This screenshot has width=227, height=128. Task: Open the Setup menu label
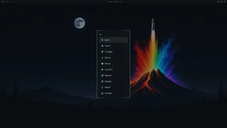click(x=107, y=64)
